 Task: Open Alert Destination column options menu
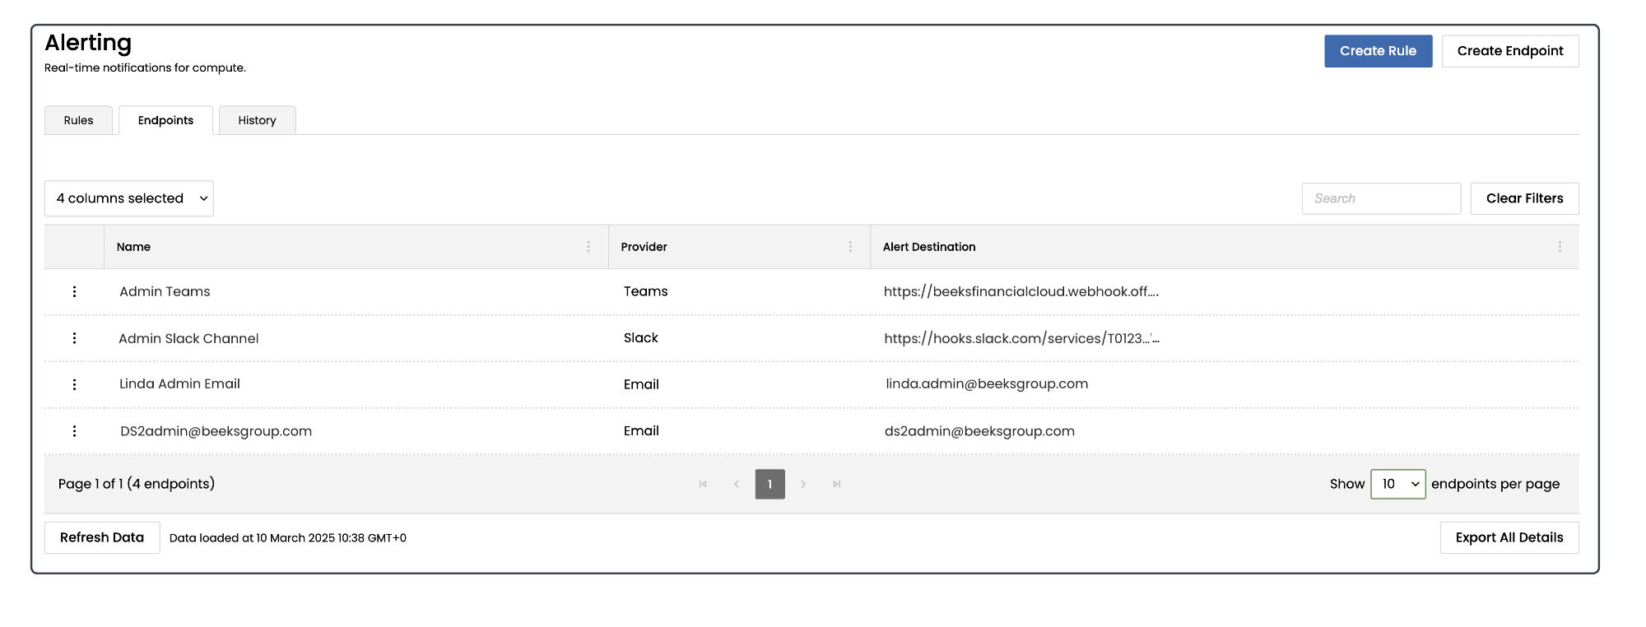1560,247
